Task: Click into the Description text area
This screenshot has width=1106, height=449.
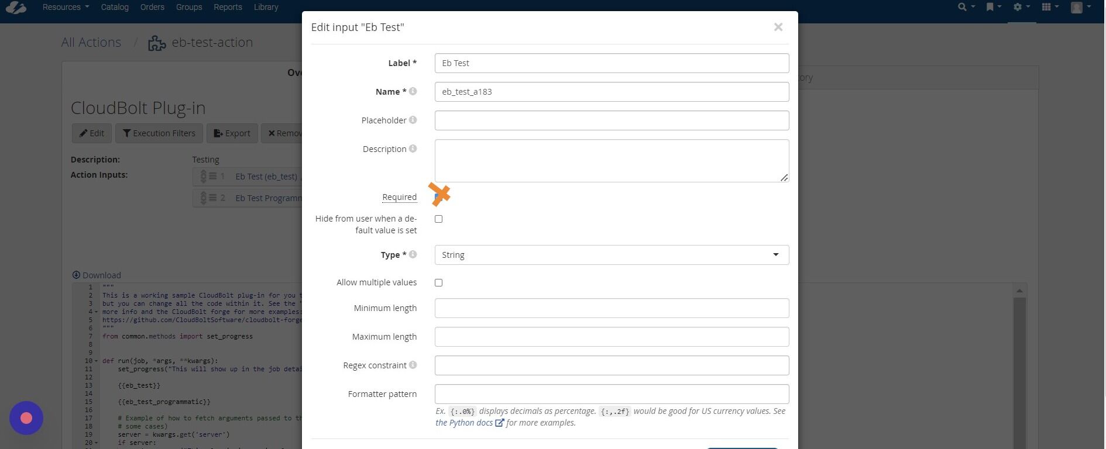Action: [612, 161]
